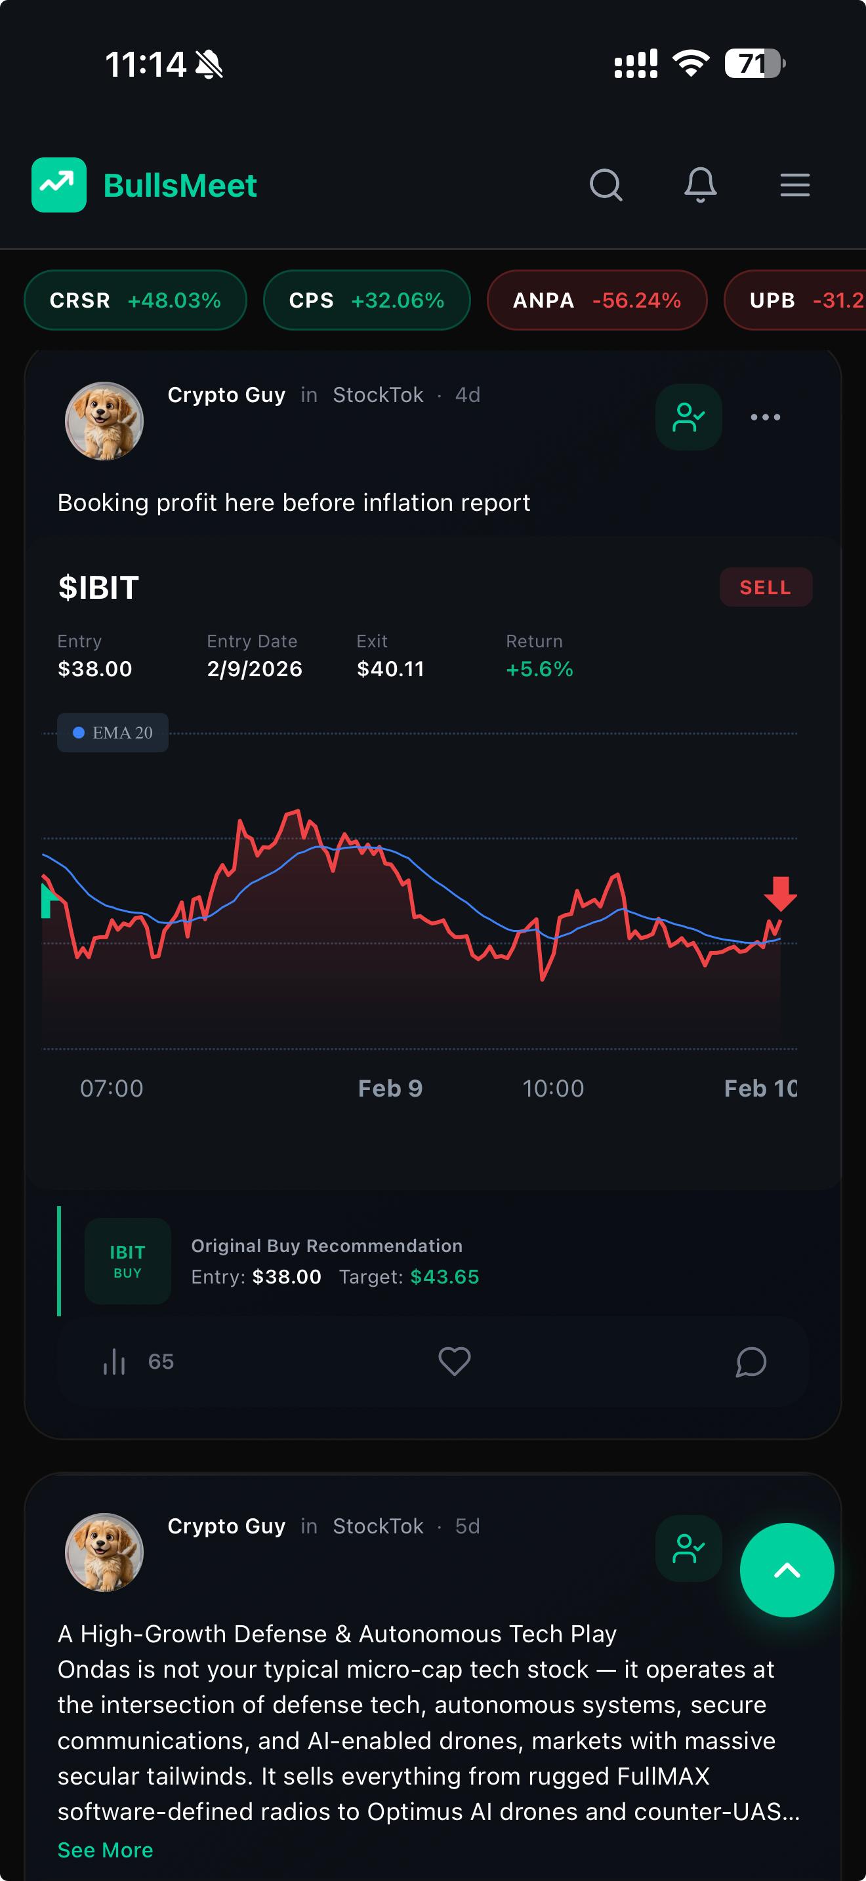Open notifications bell icon
The image size is (866, 1881).
(700, 185)
